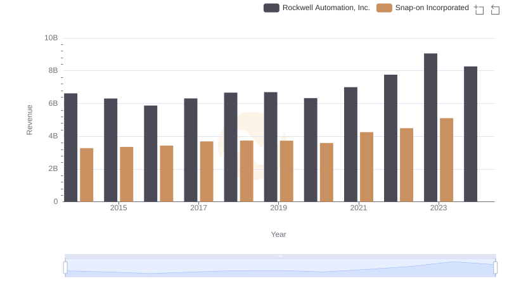Click the Revenue axis title
This screenshot has width=507, height=292.
[29, 120]
